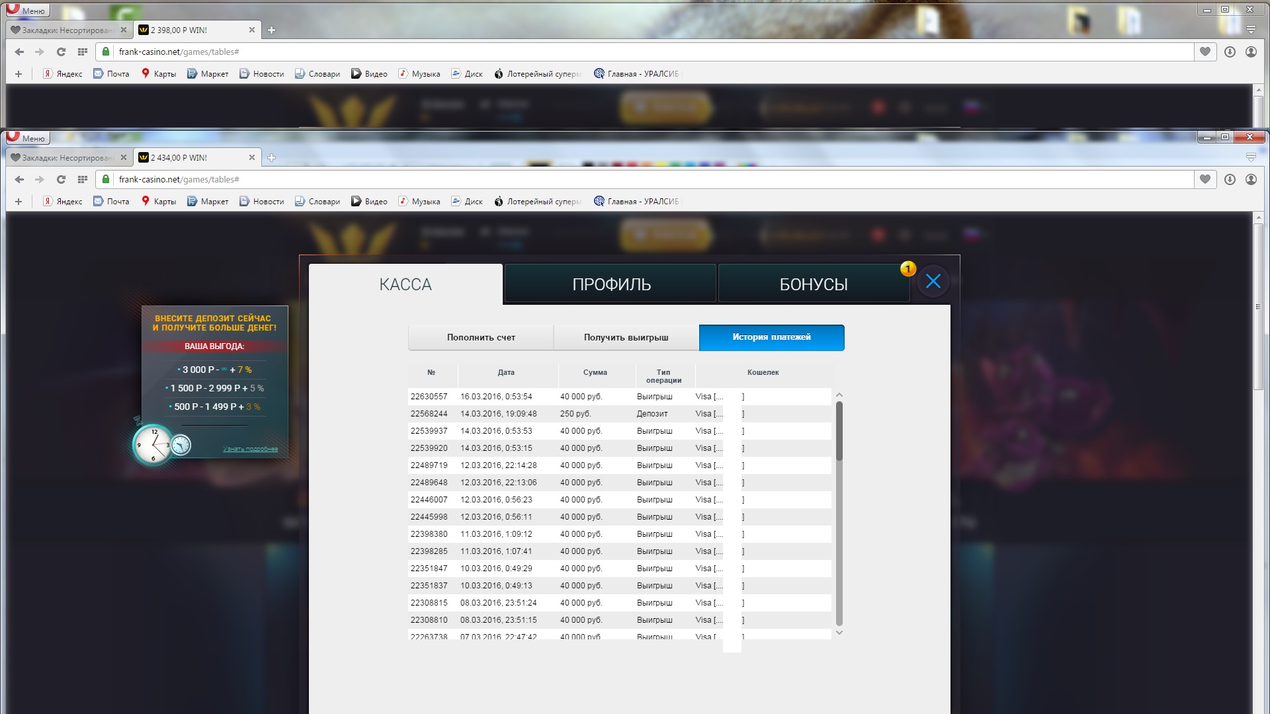Viewport: 1270px width, 714px height.
Task: Click Получить выигрыш button
Action: tap(626, 337)
